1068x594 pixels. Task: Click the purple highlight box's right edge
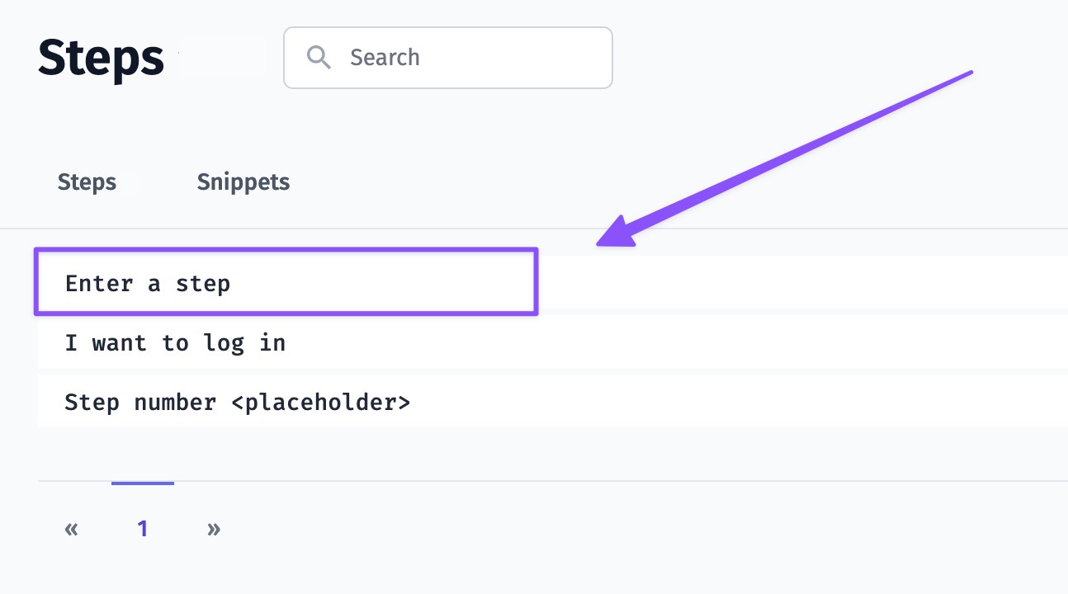tap(536, 282)
